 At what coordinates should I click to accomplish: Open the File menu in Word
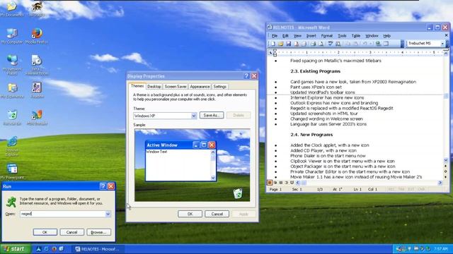[x=275, y=36]
